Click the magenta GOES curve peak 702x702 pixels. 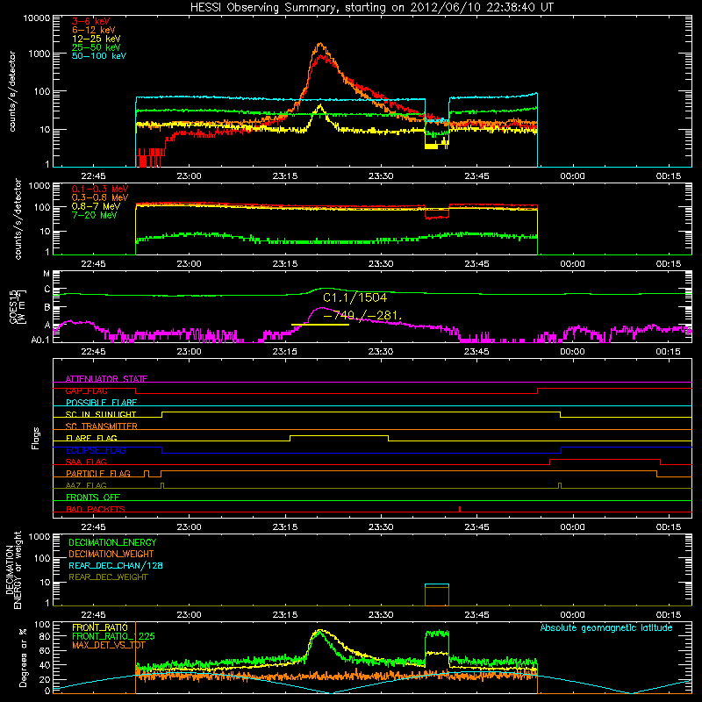click(321, 308)
